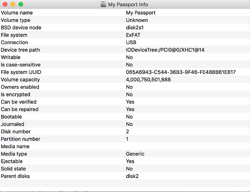Select the BSD device node row label
The width and height of the screenshot is (250, 192).
(21, 28)
